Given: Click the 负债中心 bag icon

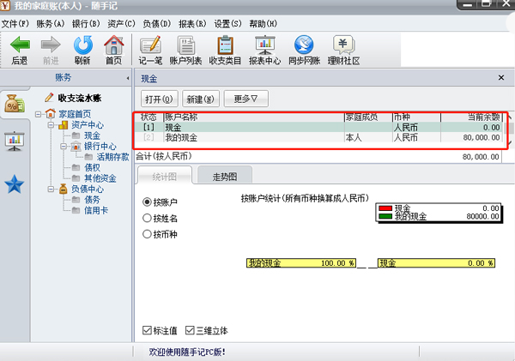Looking at the screenshot, I should (63, 189).
